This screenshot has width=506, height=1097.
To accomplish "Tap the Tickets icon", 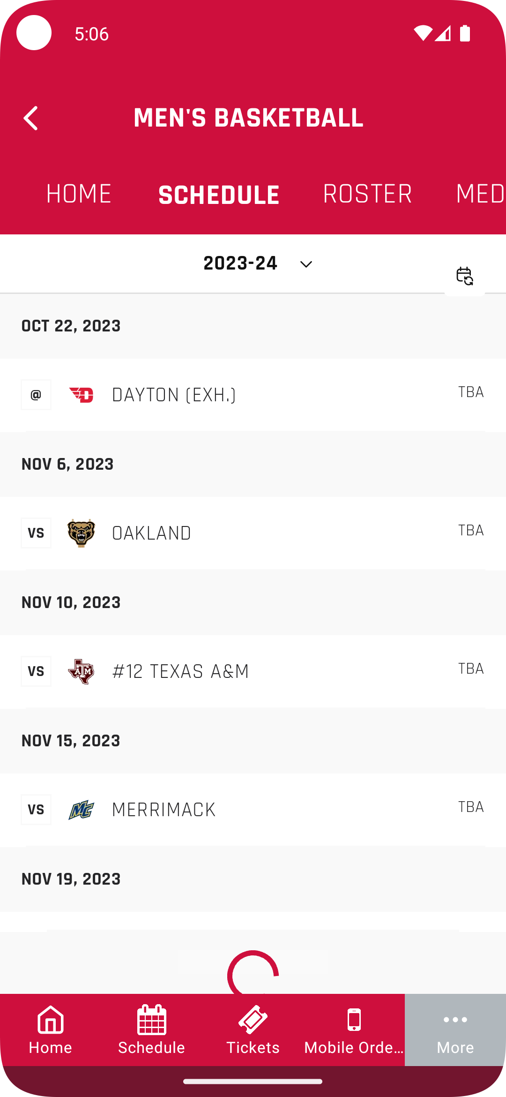I will 253,1020.
